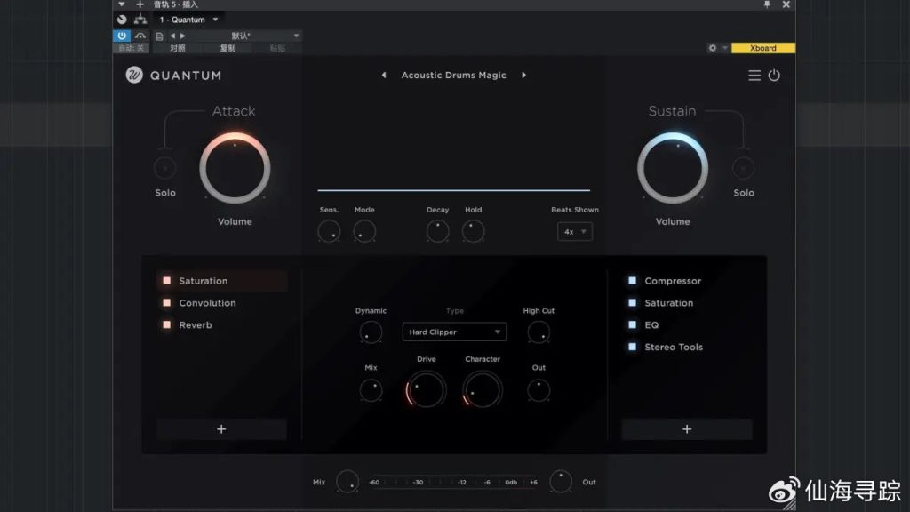This screenshot has width=910, height=512.
Task: Click the yellow Xboard button
Action: 763,48
